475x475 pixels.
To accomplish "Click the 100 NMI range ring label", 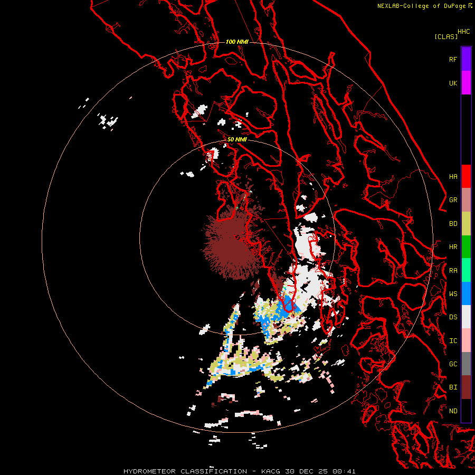I will (237, 42).
